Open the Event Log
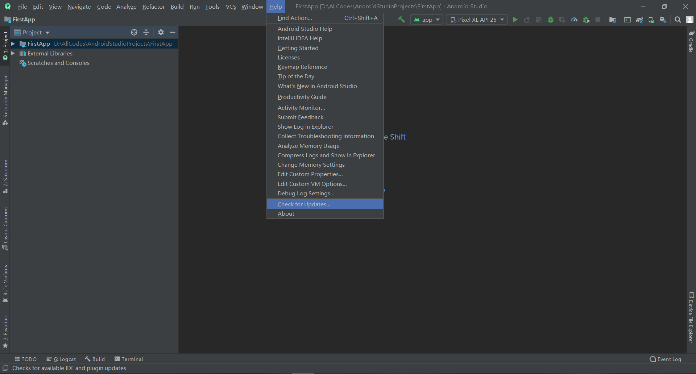The image size is (696, 374). (x=666, y=359)
